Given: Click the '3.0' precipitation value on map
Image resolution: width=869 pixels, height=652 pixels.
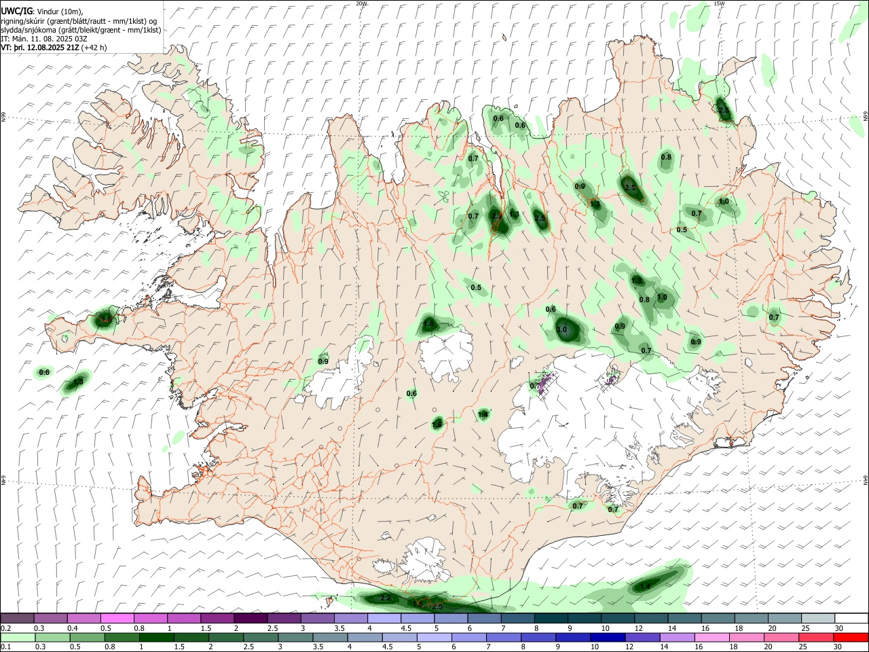Looking at the screenshot, I should [561, 329].
